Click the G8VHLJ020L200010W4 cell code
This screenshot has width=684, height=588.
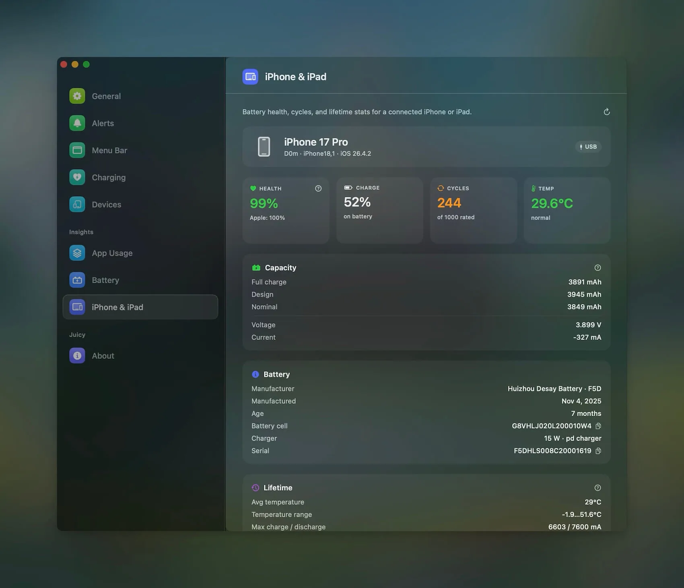click(x=552, y=426)
